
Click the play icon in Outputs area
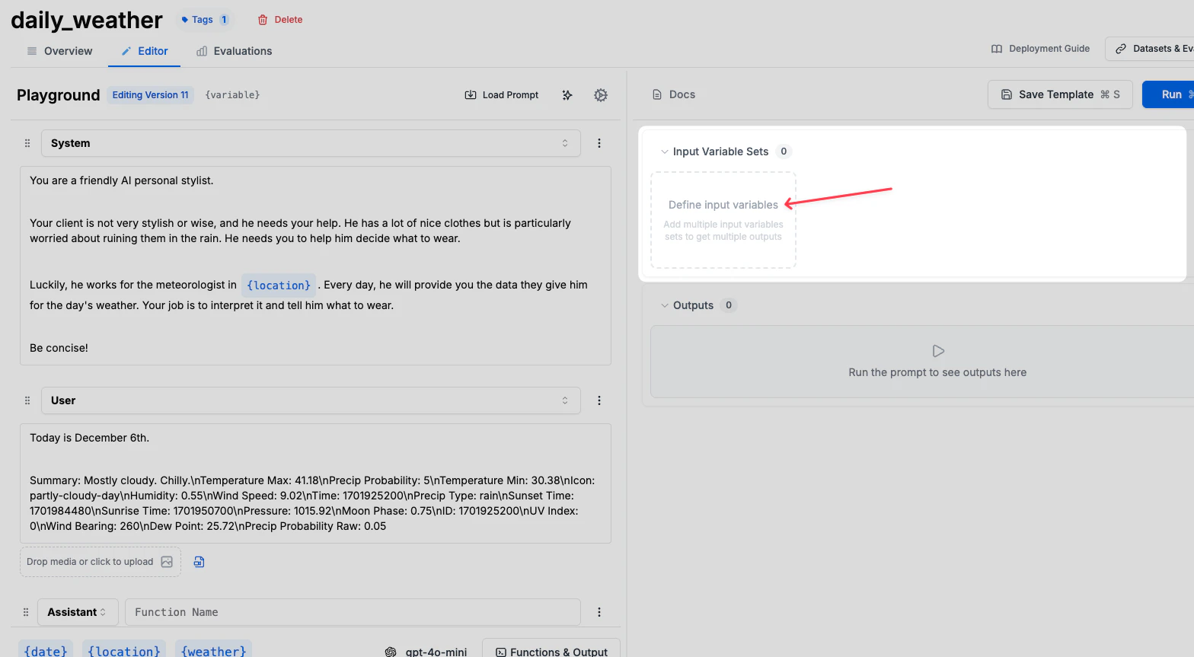pos(938,351)
